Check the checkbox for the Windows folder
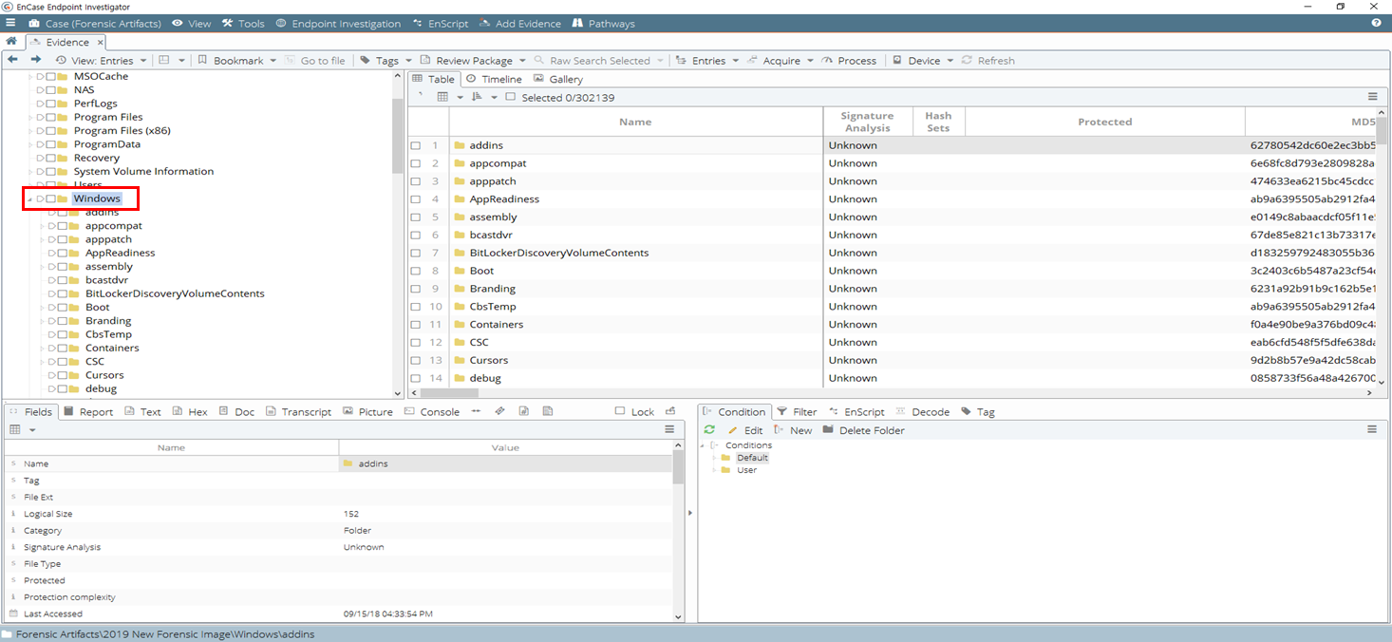Viewport: 1392px width, 642px height. 50,198
